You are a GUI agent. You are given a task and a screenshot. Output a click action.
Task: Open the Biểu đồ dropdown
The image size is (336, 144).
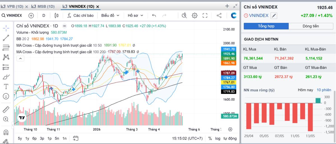(x=110, y=16)
